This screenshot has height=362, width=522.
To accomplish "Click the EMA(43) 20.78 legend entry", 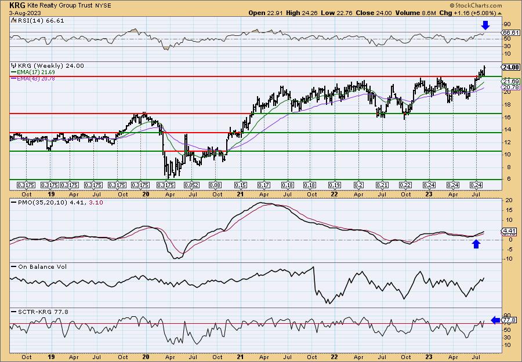I will pyautogui.click(x=36, y=79).
